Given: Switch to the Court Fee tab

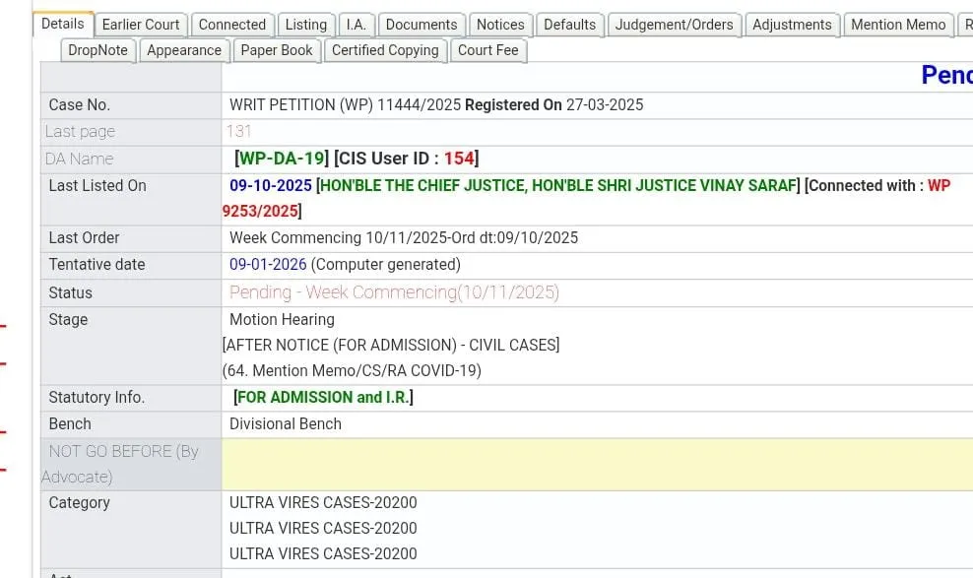Looking at the screenshot, I should (487, 50).
